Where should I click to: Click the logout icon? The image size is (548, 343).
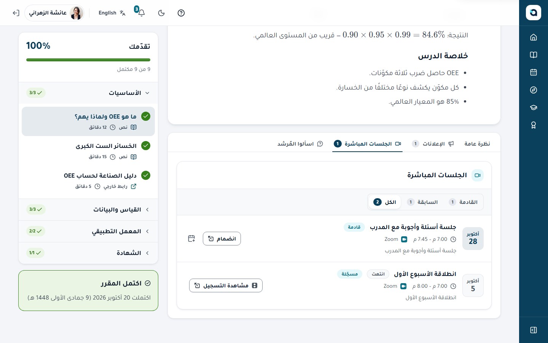(x=16, y=13)
